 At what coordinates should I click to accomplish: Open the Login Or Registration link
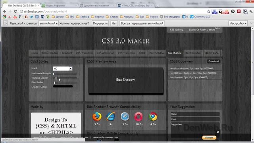click(202, 30)
